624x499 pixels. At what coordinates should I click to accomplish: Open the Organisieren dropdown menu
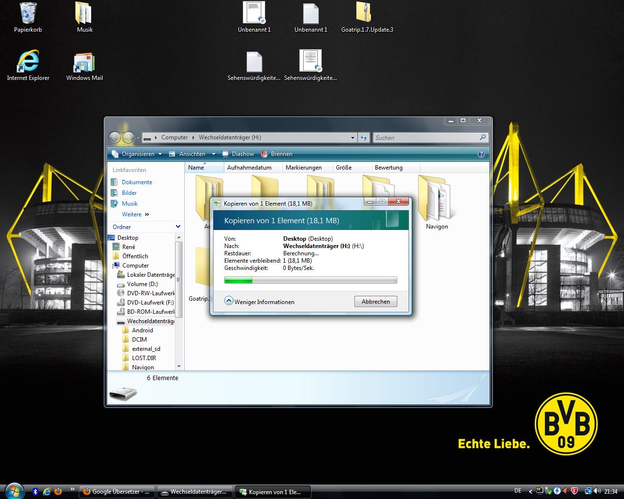[x=136, y=154]
